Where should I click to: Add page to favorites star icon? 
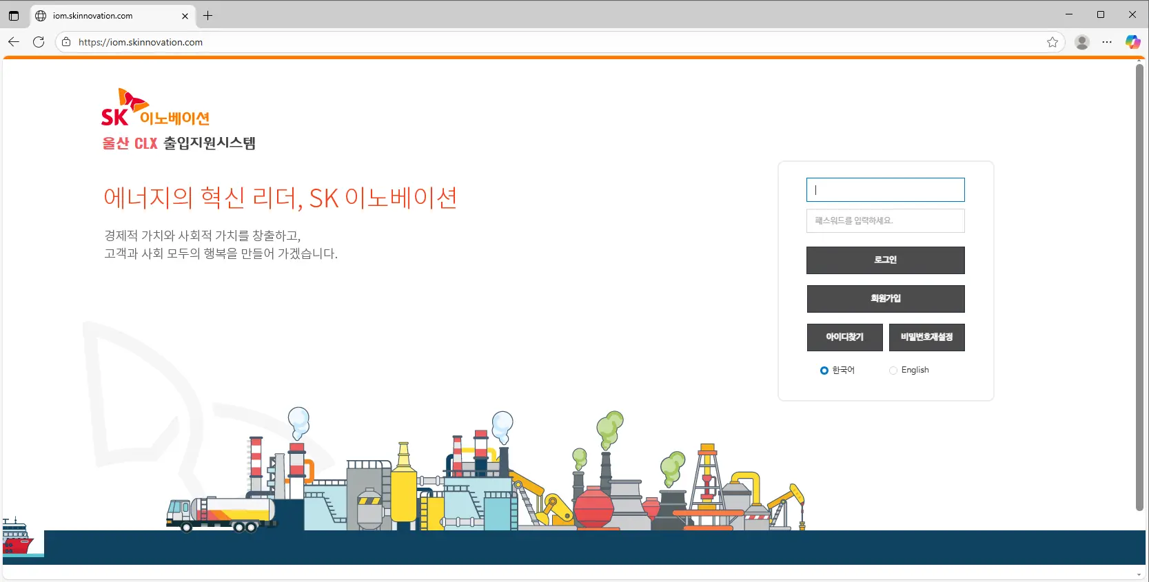coord(1053,42)
